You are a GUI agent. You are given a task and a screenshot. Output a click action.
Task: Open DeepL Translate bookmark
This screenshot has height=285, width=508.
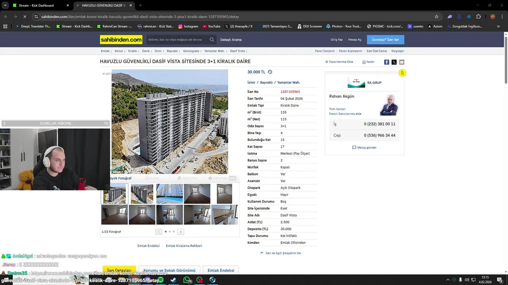point(33,27)
